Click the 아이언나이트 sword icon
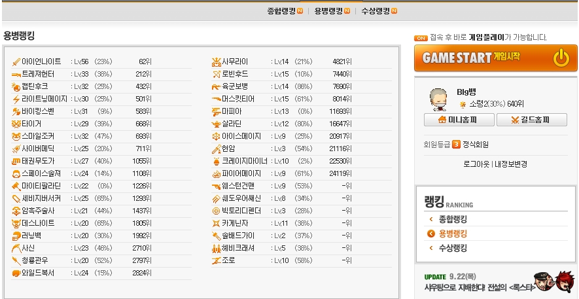 [x=16, y=62]
